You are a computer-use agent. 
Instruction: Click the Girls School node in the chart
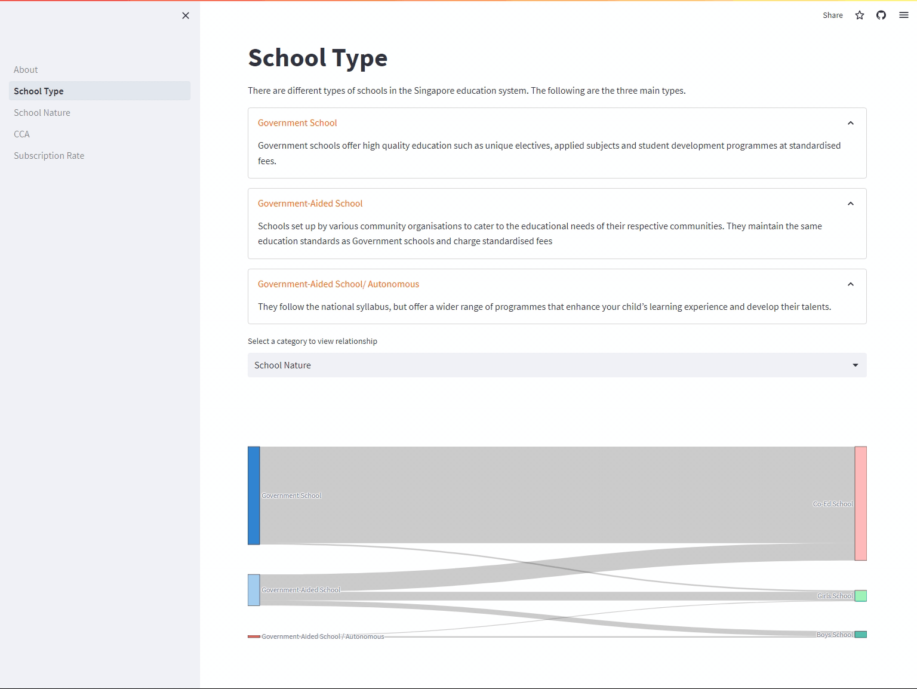pyautogui.click(x=860, y=595)
